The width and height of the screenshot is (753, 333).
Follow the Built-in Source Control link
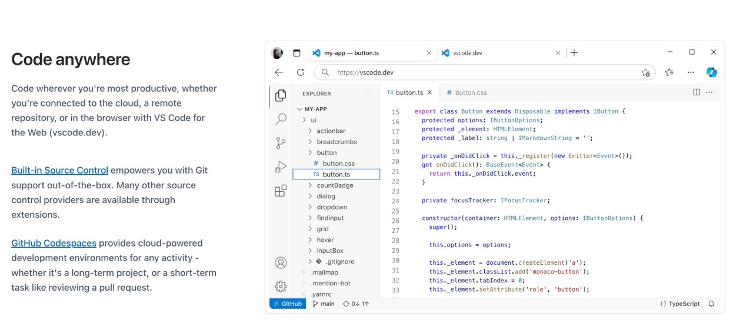point(59,170)
